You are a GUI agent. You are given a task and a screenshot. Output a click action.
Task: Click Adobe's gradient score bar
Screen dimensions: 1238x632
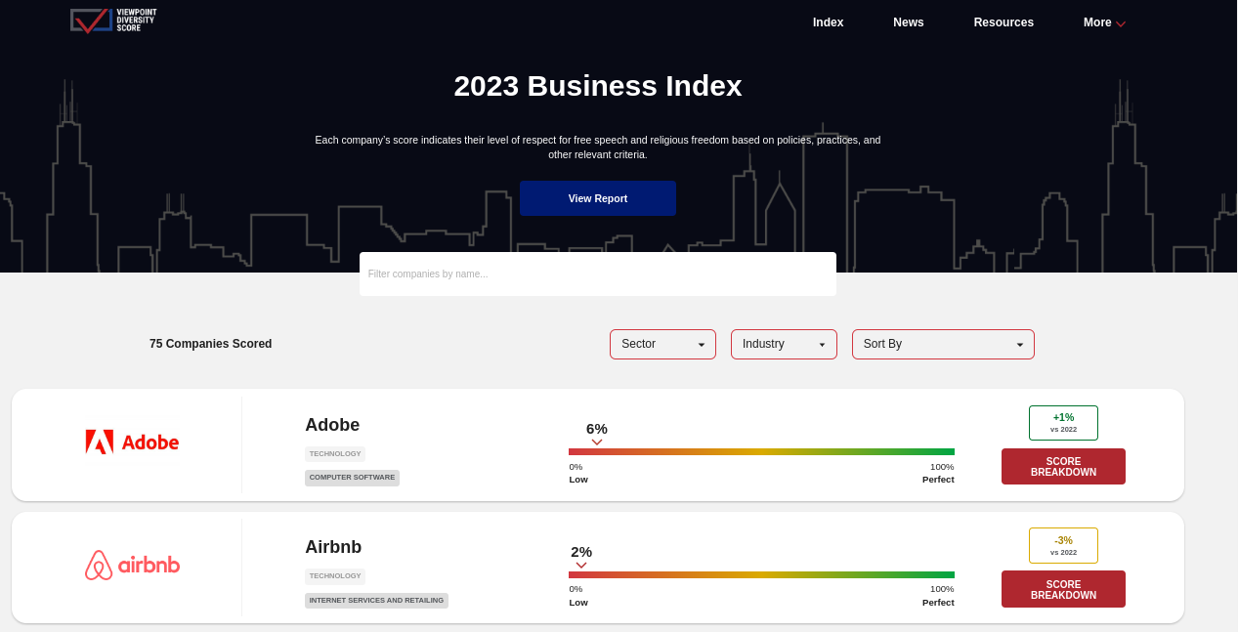761,451
